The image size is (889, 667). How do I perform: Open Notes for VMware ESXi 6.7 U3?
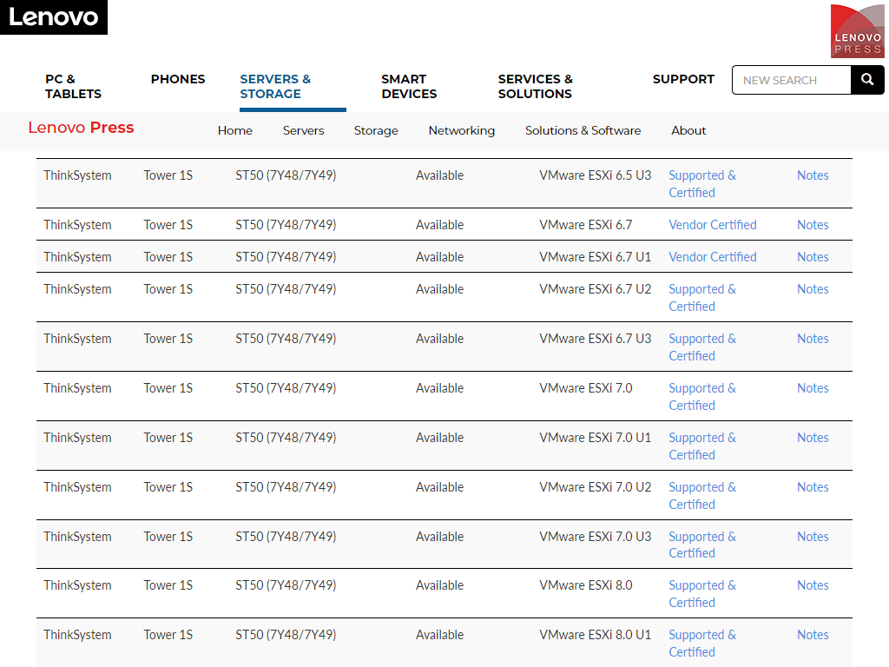[x=813, y=339]
